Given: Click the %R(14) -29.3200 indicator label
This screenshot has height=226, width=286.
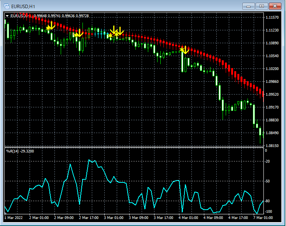Looking at the screenshot, I should pyautogui.click(x=20, y=151).
